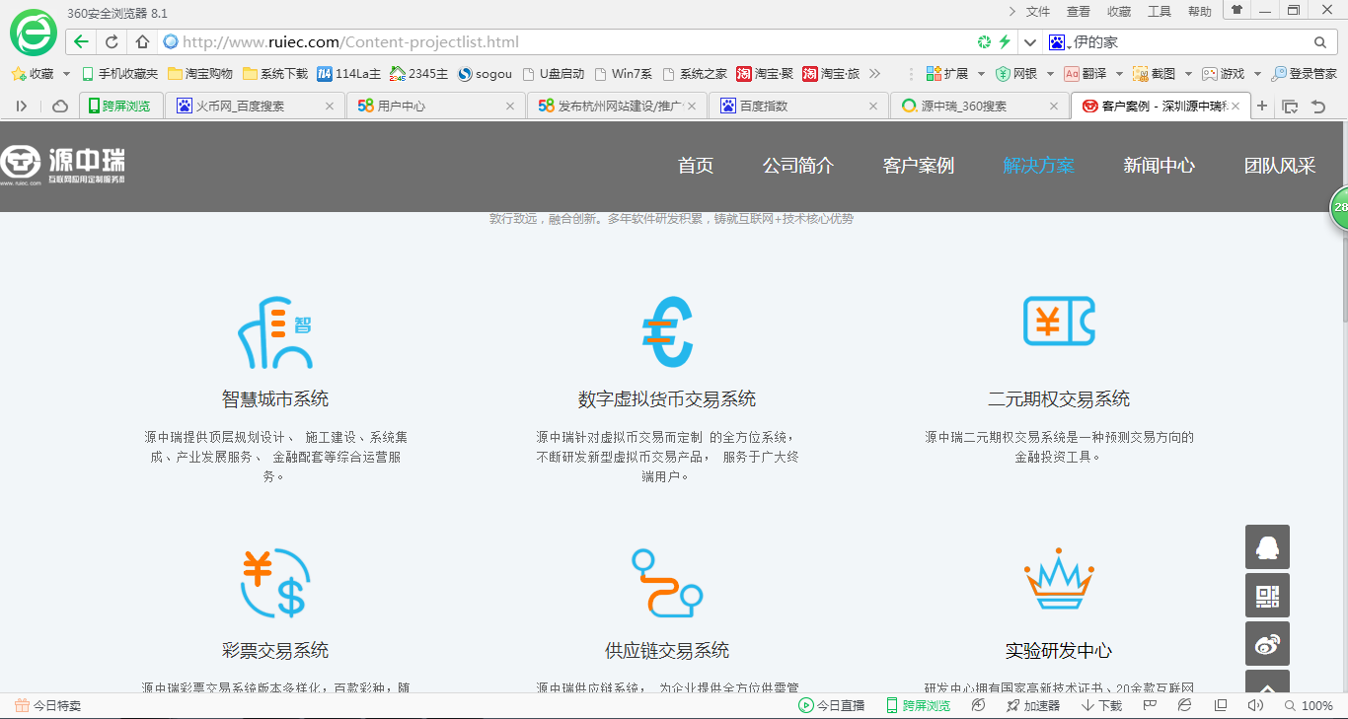Viewport: 1348px width, 719px height.
Task: Click the 截图 screenshot tool
Action: (1154, 74)
